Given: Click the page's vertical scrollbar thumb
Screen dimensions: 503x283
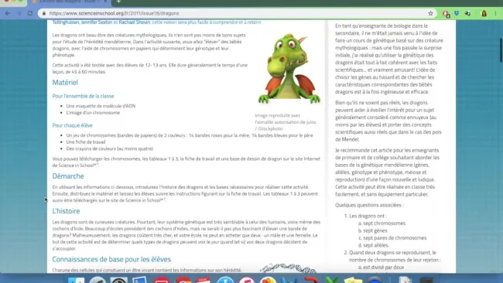Looking at the screenshot, I should click(x=501, y=50).
